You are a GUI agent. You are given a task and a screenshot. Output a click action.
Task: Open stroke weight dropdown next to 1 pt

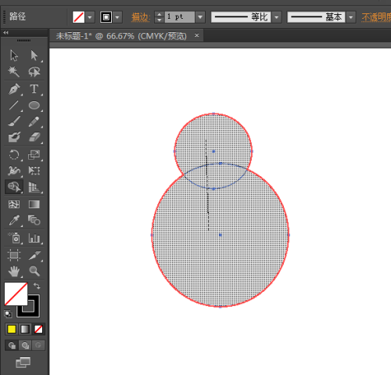200,17
